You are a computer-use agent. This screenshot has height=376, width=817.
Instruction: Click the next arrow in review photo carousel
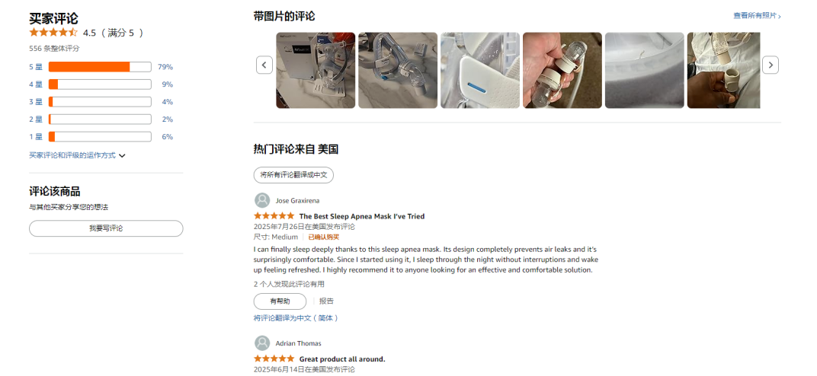pos(770,65)
